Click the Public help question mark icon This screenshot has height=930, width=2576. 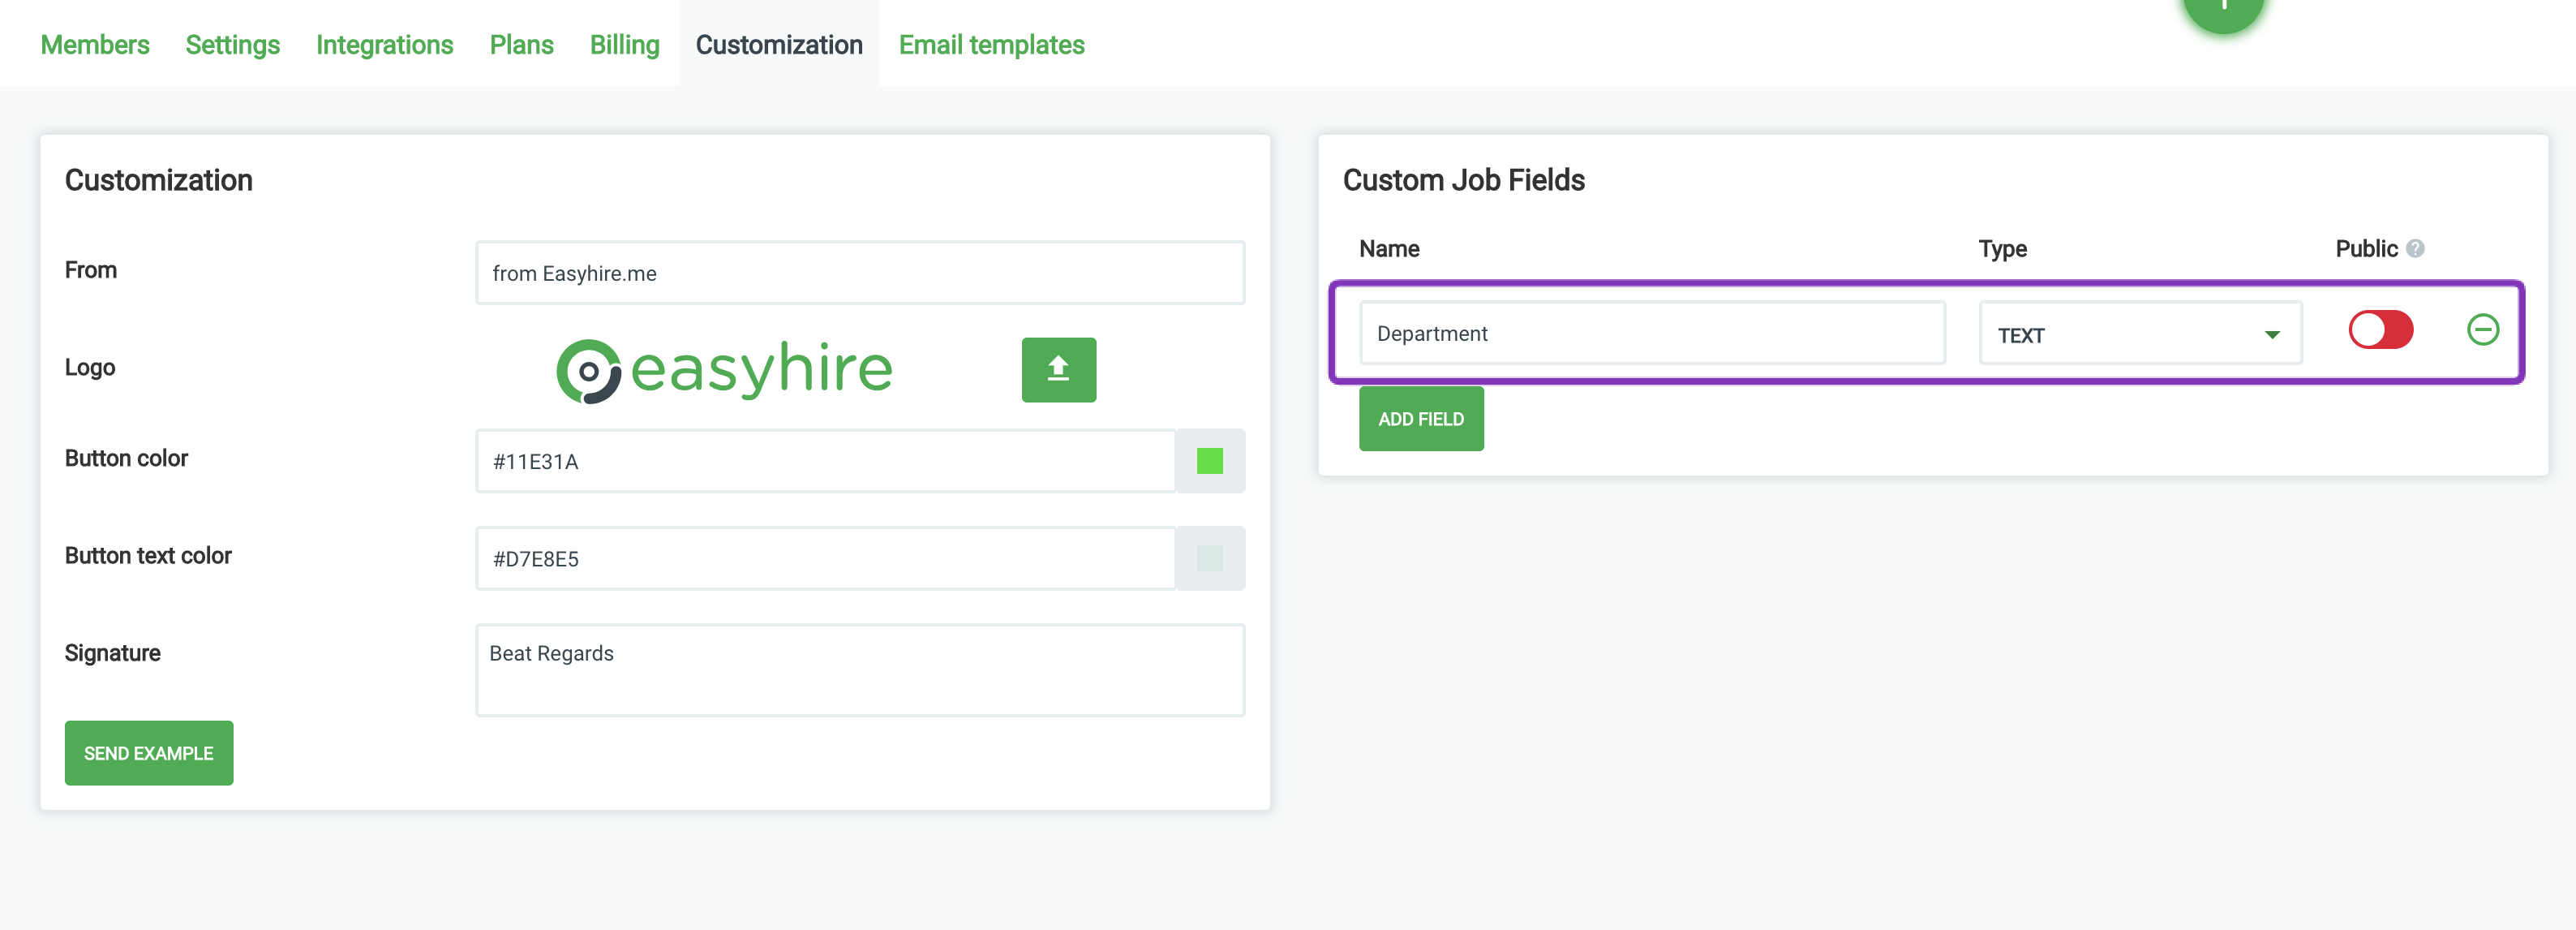(2415, 249)
